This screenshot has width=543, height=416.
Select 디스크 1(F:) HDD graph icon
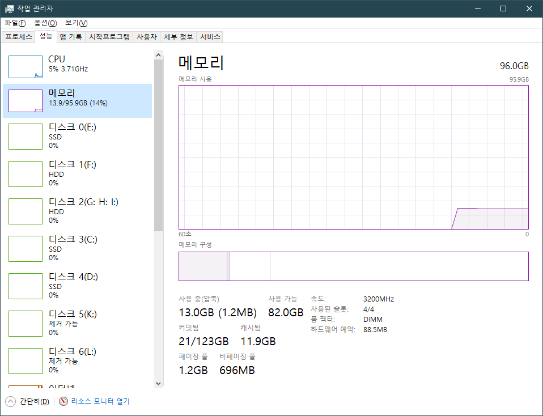pyautogui.click(x=26, y=174)
